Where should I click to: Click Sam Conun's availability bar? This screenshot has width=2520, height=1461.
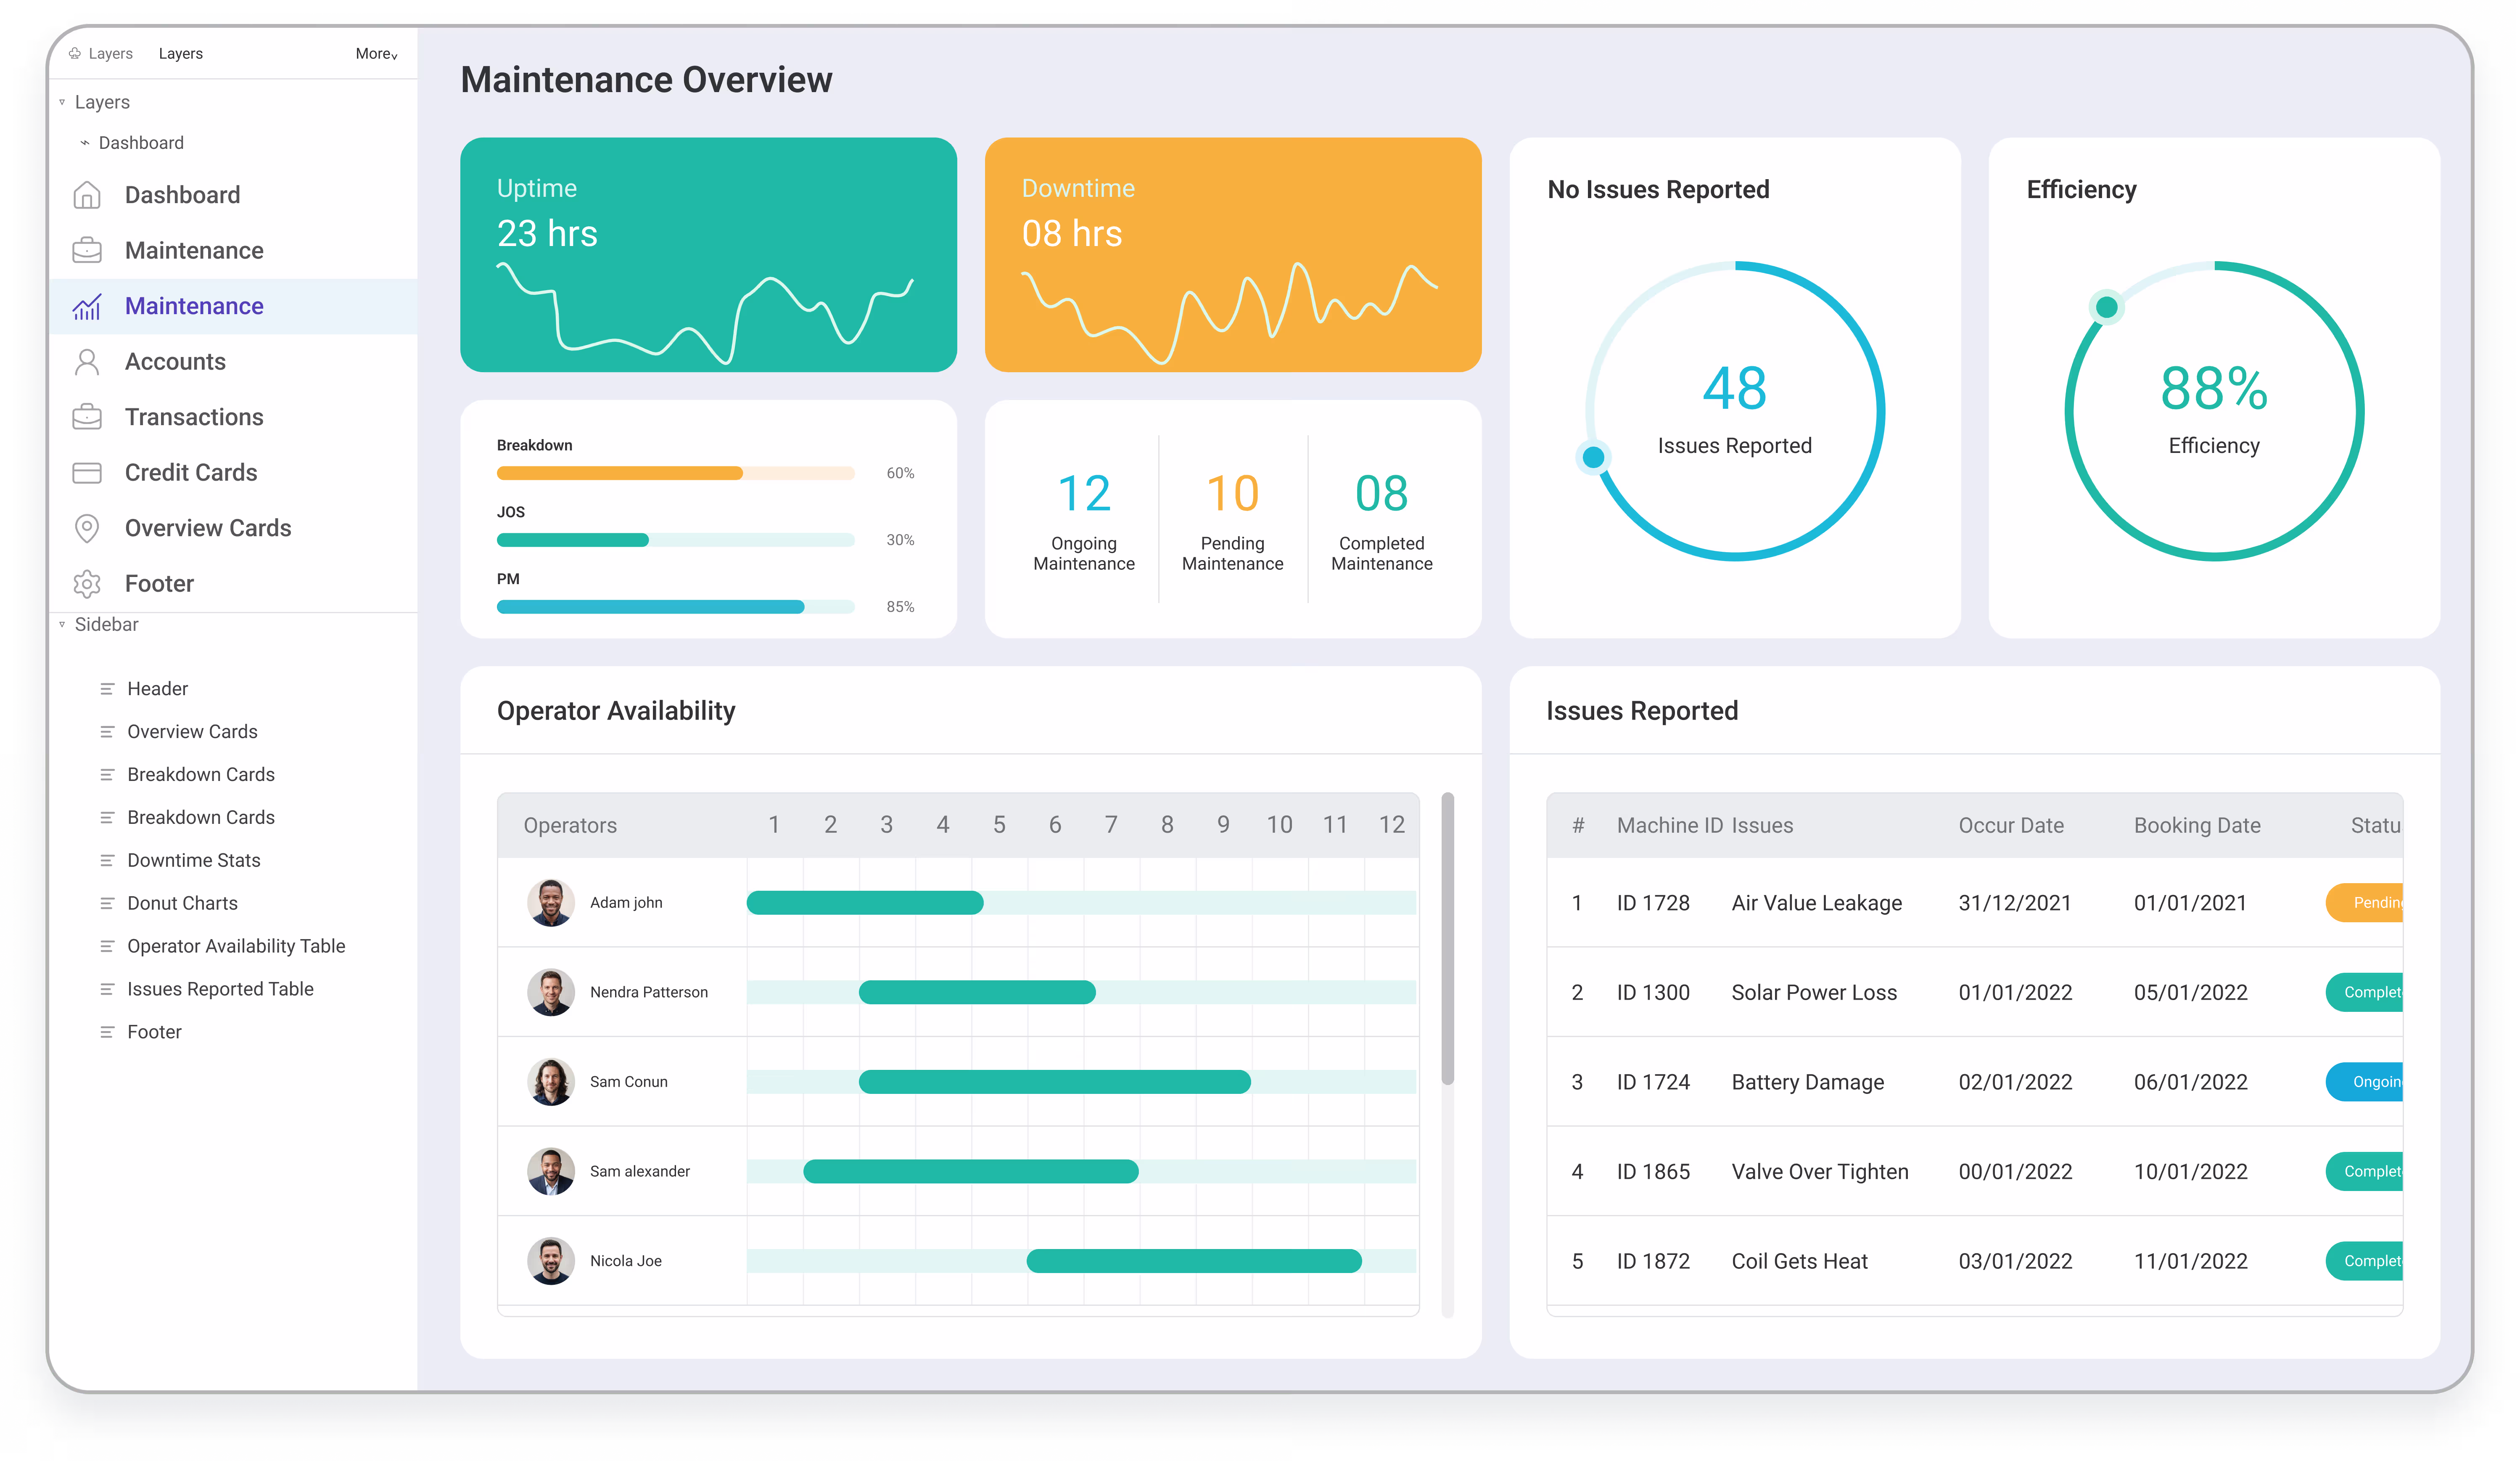(1055, 1082)
